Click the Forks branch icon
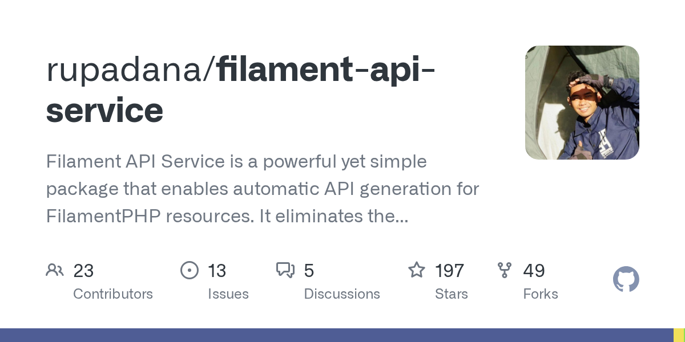Image resolution: width=685 pixels, height=342 pixels. pos(505,270)
